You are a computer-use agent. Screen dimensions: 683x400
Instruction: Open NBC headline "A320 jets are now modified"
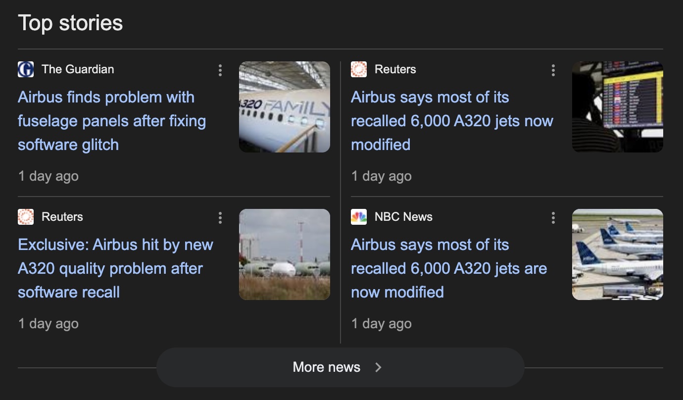coord(448,268)
